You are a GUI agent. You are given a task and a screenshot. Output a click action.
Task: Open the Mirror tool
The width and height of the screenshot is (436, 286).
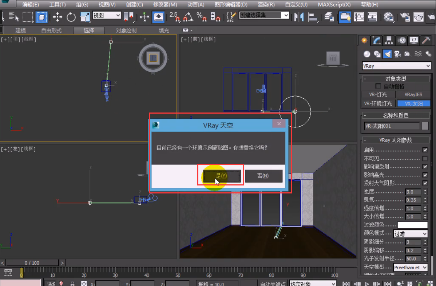(x=299, y=17)
